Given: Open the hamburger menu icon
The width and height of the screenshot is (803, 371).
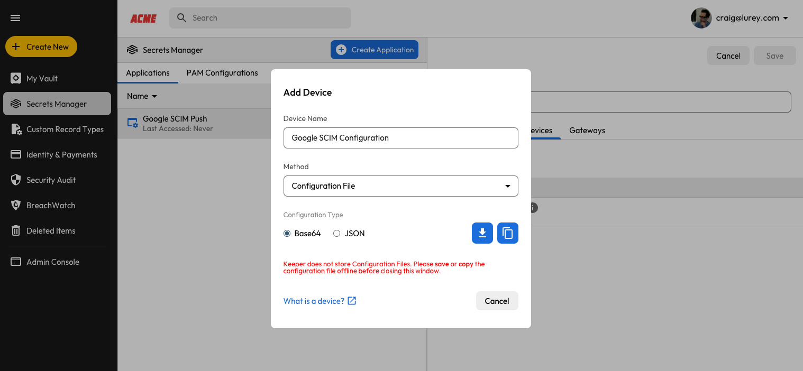Looking at the screenshot, I should tap(15, 18).
